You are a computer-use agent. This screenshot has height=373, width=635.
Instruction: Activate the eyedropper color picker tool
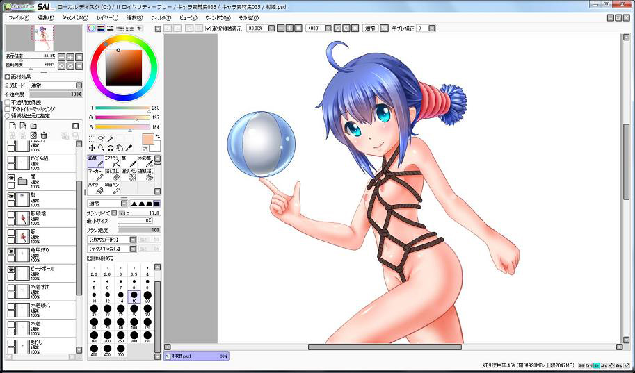(x=129, y=148)
